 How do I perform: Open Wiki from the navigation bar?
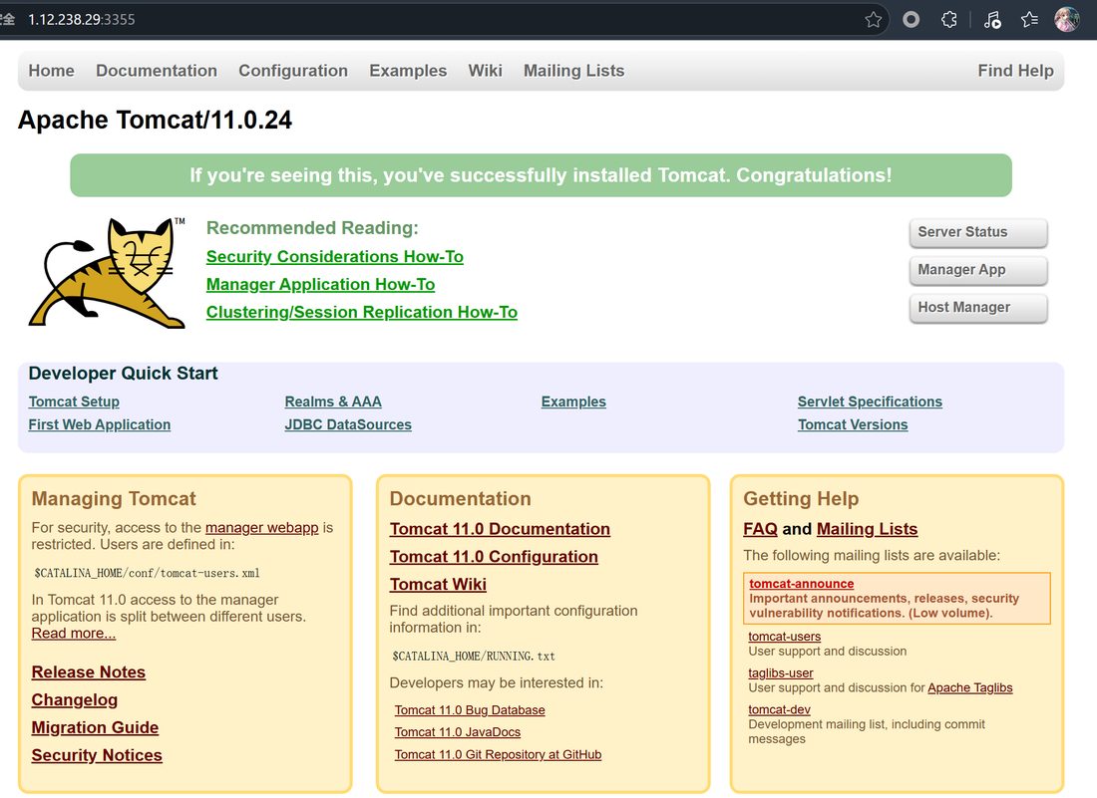point(486,71)
